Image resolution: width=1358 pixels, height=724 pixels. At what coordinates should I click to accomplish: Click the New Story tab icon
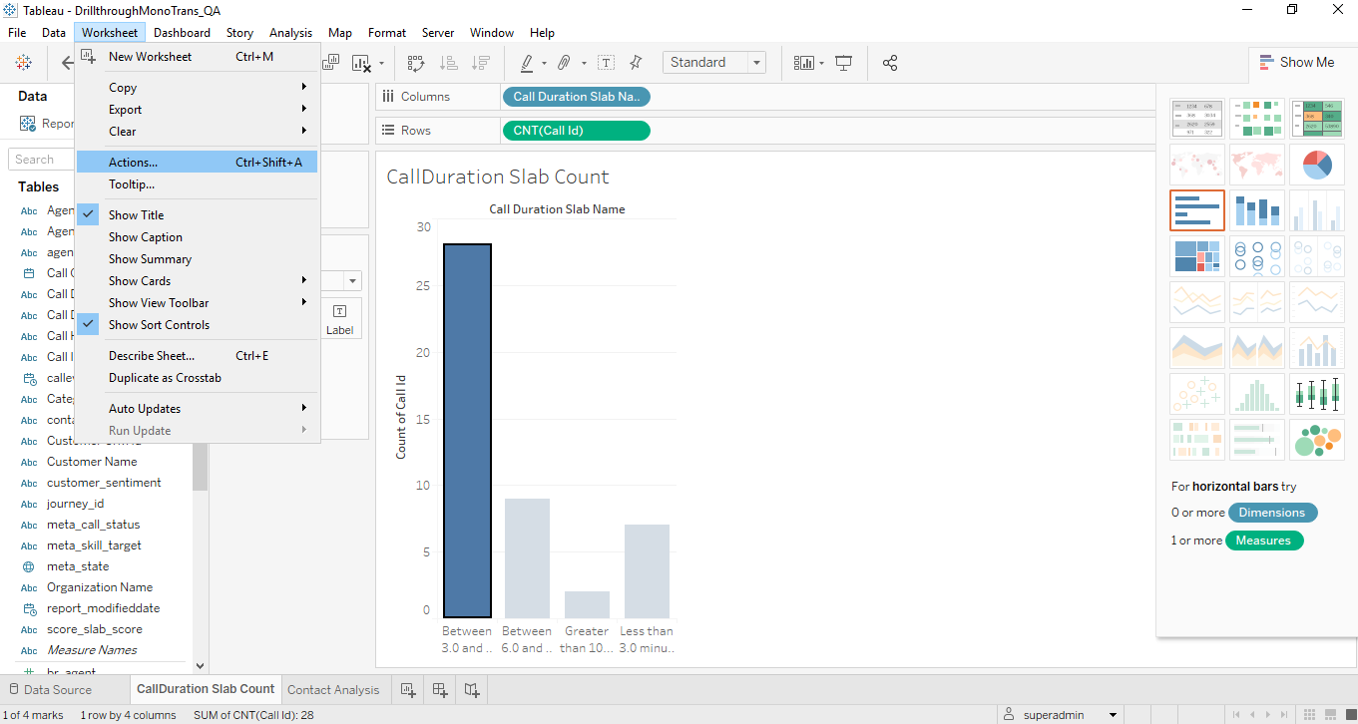tap(473, 689)
